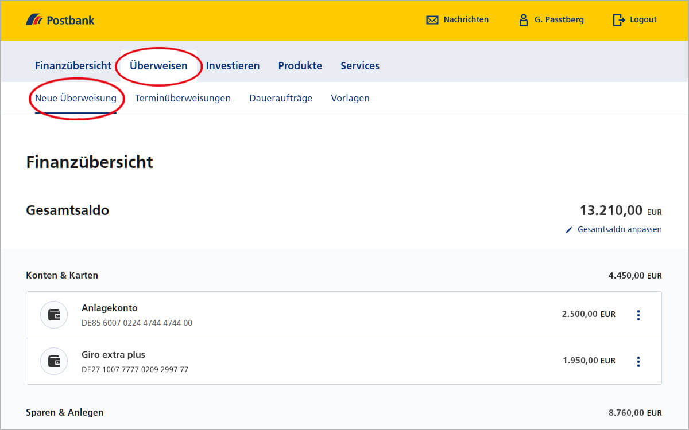Click the user profile icon beside G. Passtberg

tap(523, 20)
